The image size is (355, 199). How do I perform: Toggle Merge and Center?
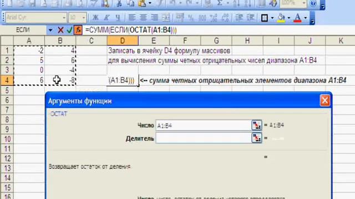166,17
